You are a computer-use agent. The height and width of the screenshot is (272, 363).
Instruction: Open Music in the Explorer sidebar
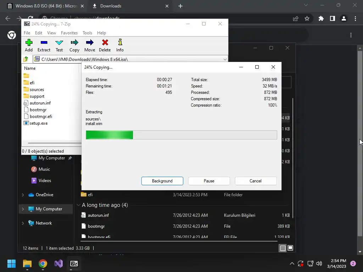pyautogui.click(x=40, y=169)
